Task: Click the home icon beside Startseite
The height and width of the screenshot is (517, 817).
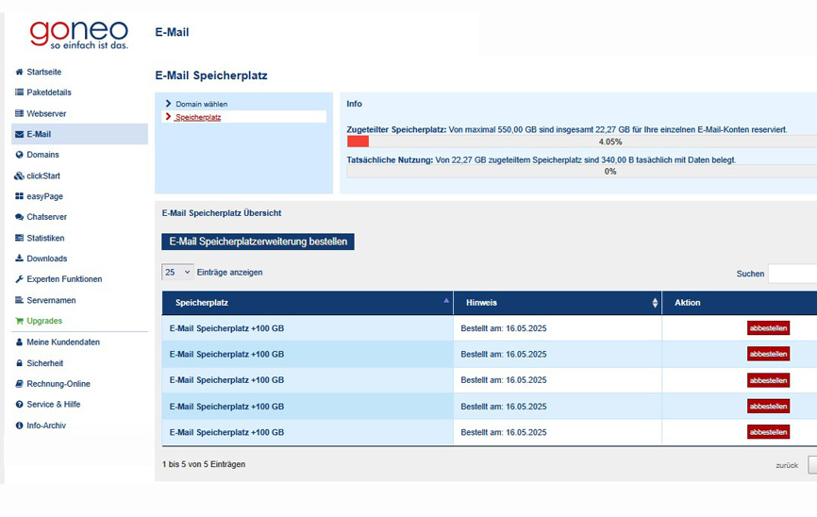Action: [19, 72]
